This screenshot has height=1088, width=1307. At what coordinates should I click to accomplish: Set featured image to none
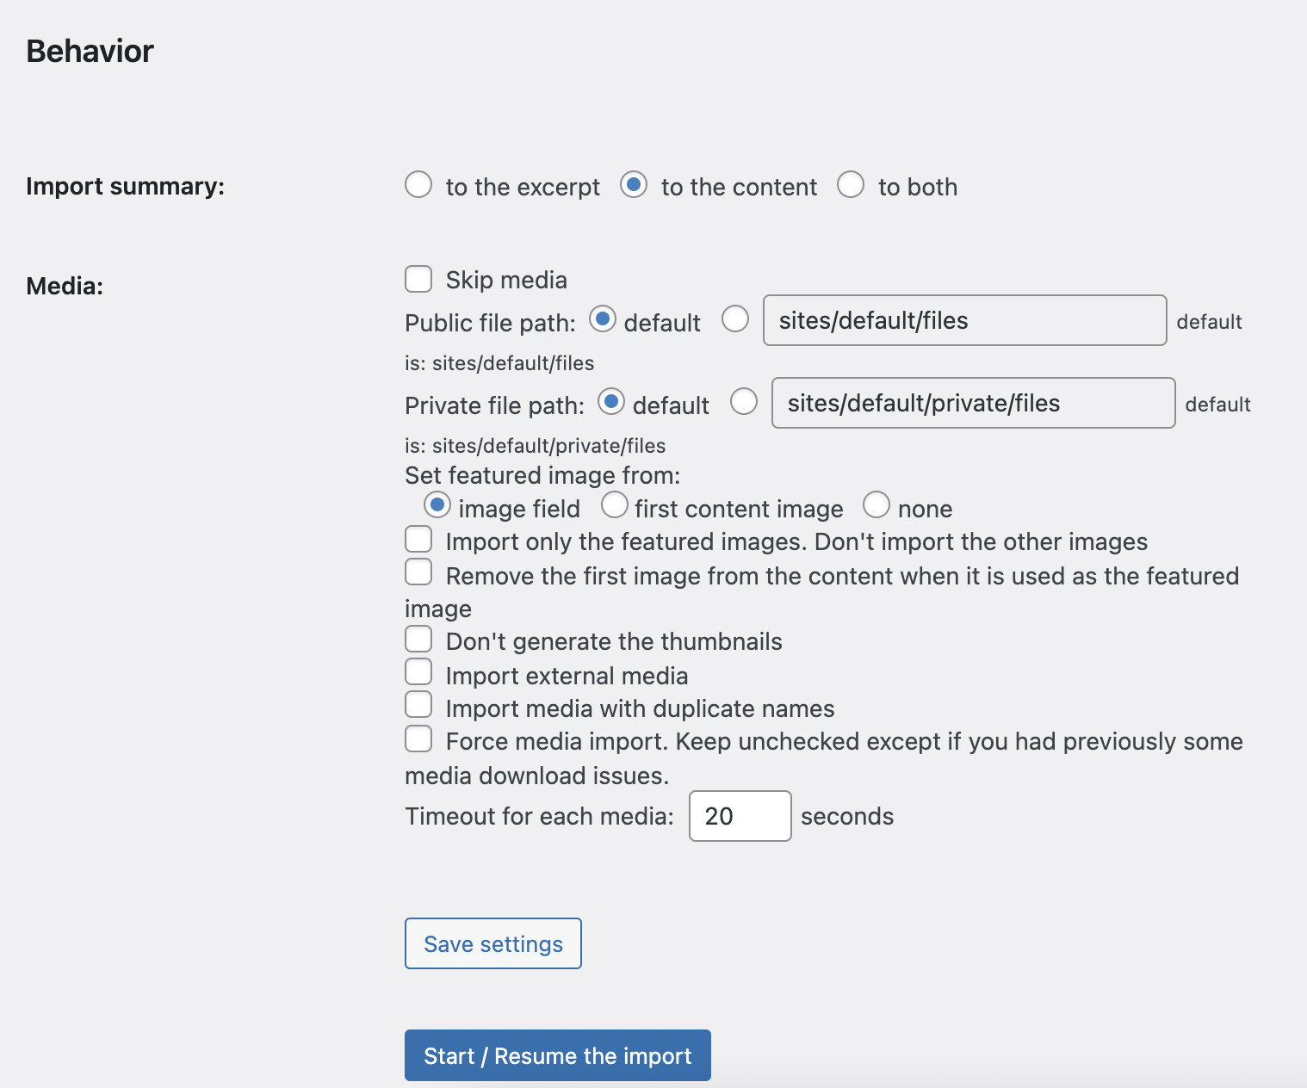876,505
